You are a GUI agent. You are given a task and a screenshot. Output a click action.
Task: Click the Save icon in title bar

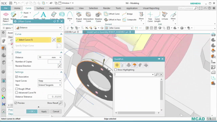pos(11,3)
